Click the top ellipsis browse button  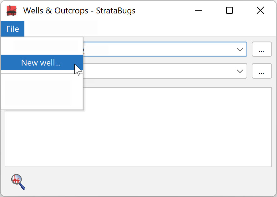[x=262, y=49]
